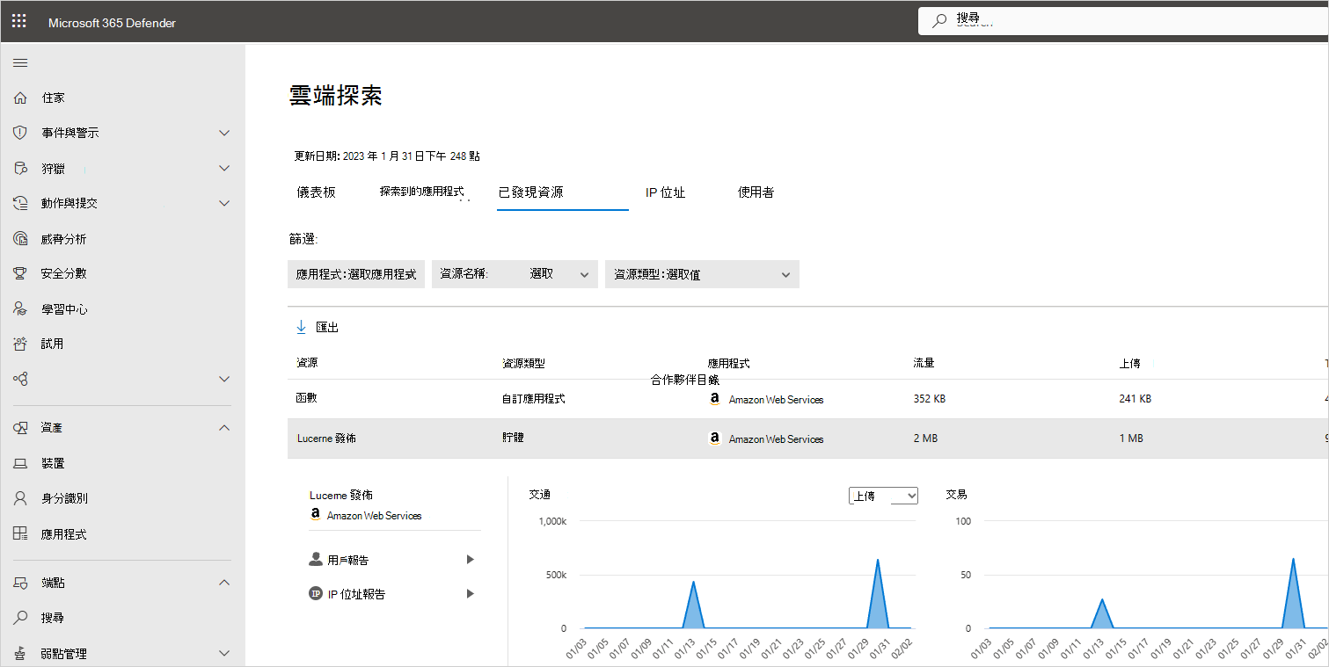
Task: Open 事件與警示 from the sidebar shield icon
Action: (x=19, y=132)
